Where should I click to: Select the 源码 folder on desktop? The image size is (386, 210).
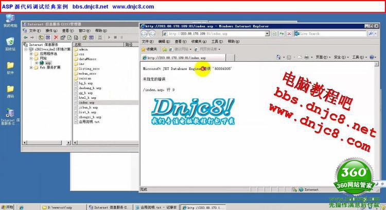[10, 92]
